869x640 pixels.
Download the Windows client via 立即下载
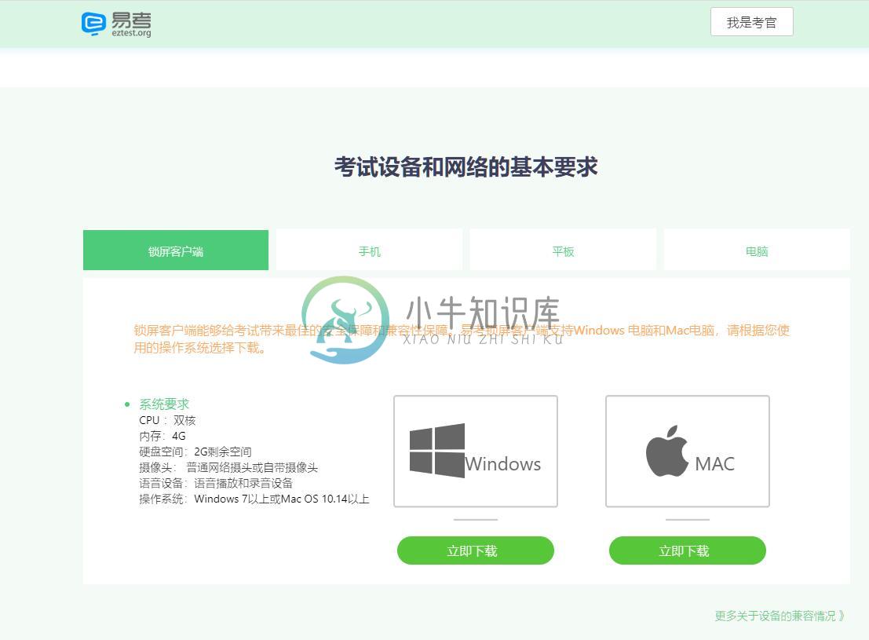point(476,550)
